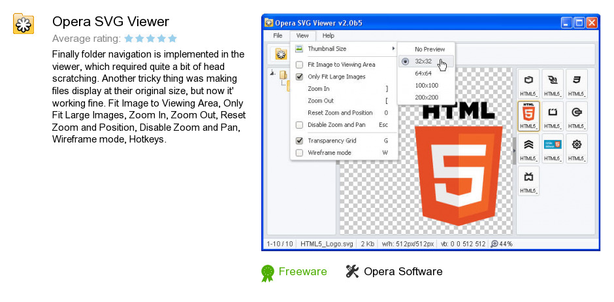Image resolution: width=614 pixels, height=302 pixels.
Task: Click the folder-gear button in the viewer toolbar
Action: (x=281, y=54)
